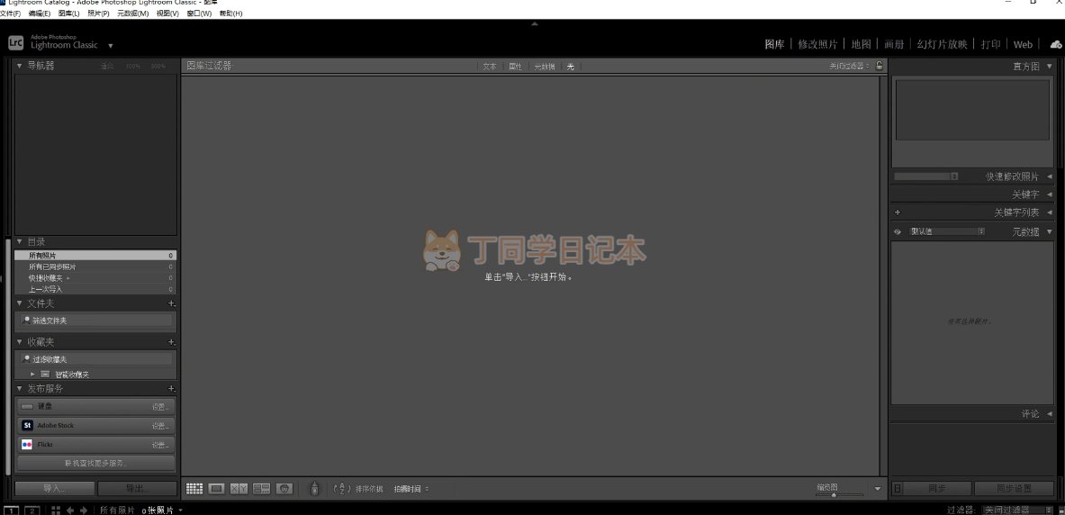Expand the Quick Develop panel
Screen dimensions: 1065x515
pos(1050,176)
